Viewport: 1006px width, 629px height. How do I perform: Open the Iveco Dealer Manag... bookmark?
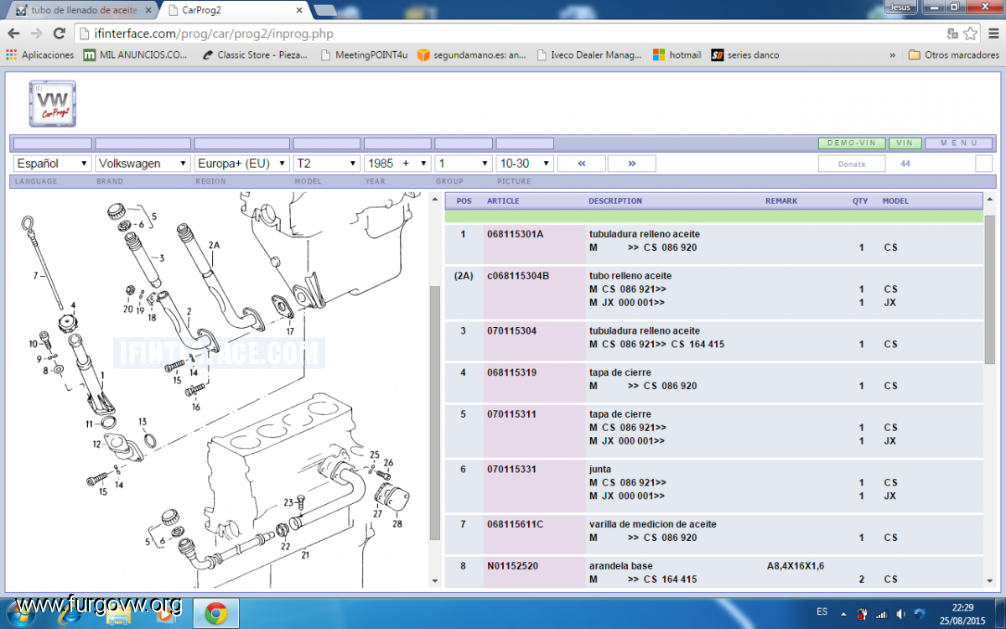click(589, 55)
